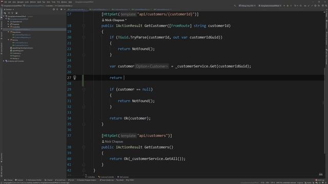
Task: Select Program.cs in the solution tree
Action: [15, 56]
